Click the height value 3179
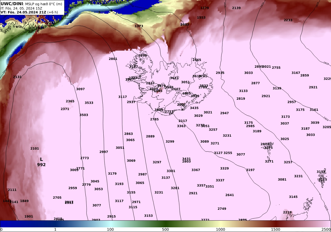This screenshot has height=232, width=331. point(112,174)
